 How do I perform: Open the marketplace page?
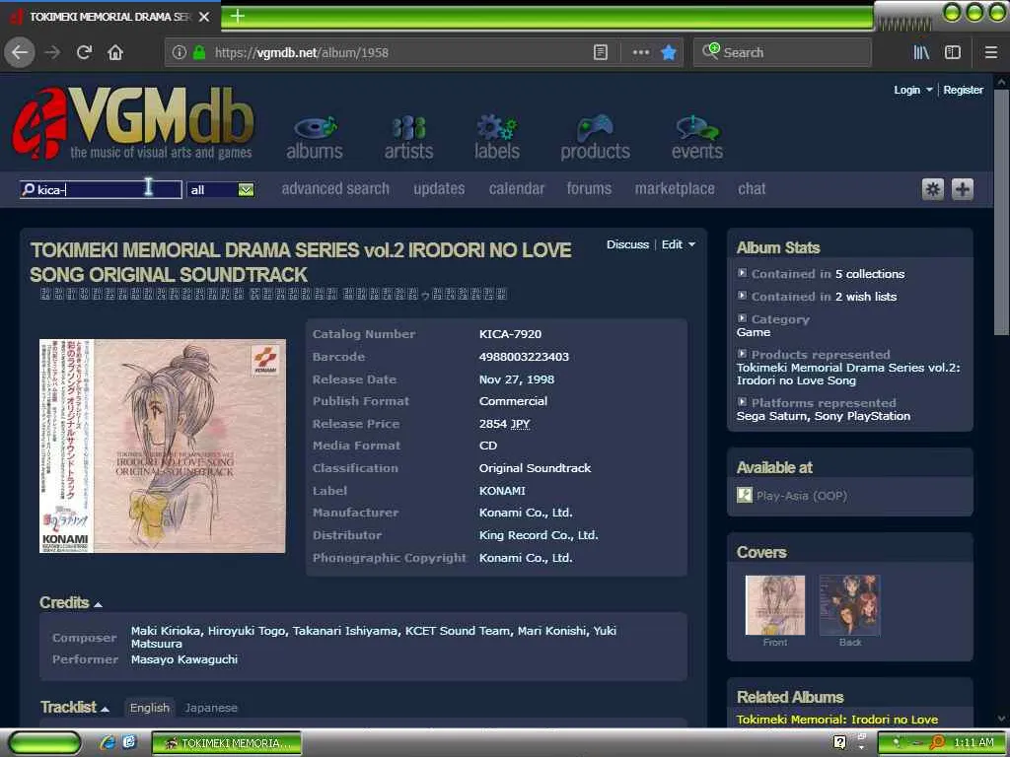(x=675, y=188)
